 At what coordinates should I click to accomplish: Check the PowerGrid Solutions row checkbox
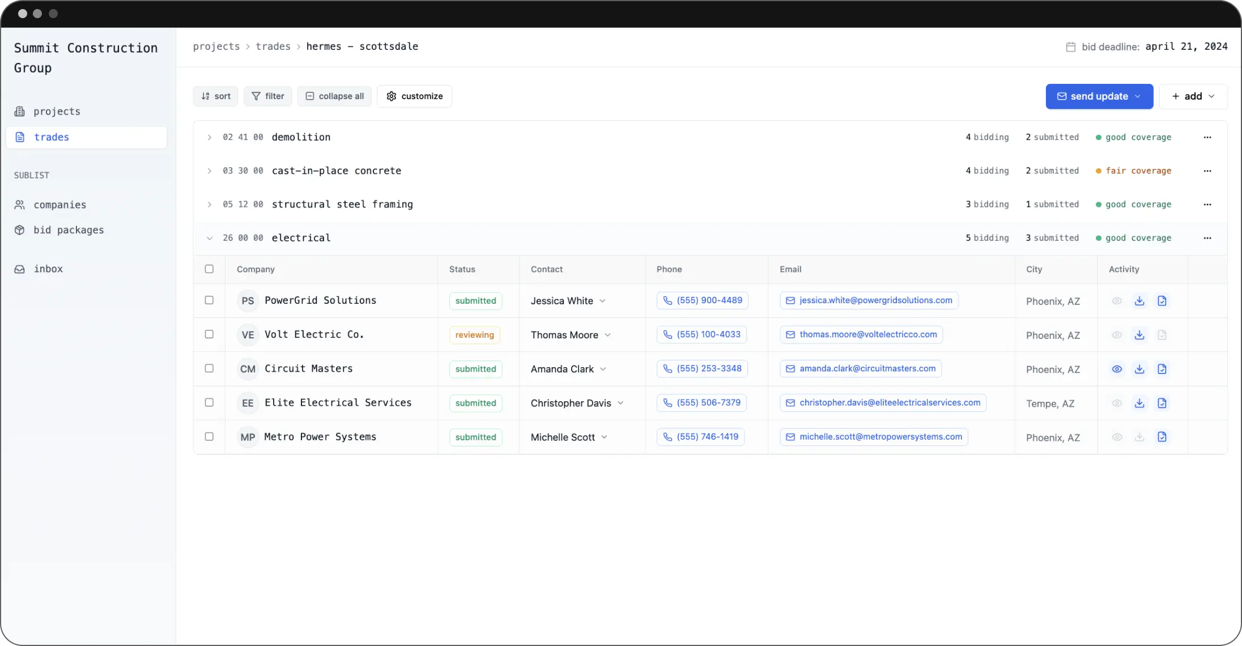point(209,300)
